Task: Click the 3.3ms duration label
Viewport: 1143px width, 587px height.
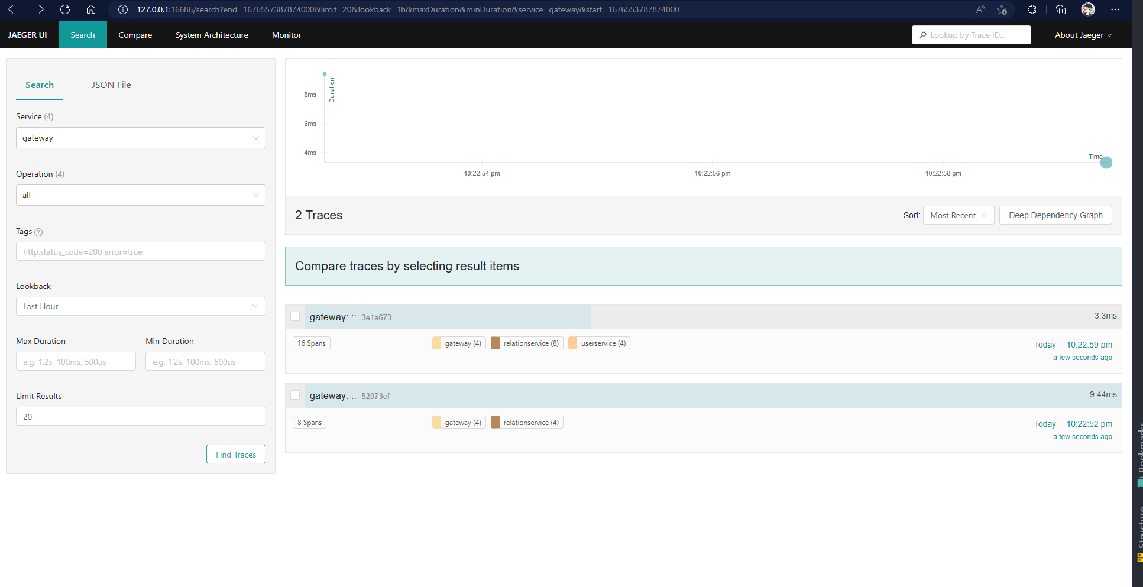Action: 1105,316
